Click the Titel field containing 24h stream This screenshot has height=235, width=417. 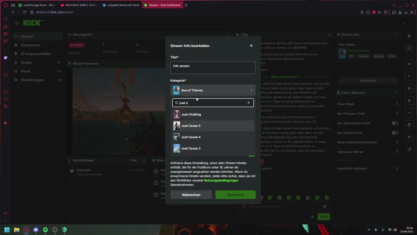213,68
